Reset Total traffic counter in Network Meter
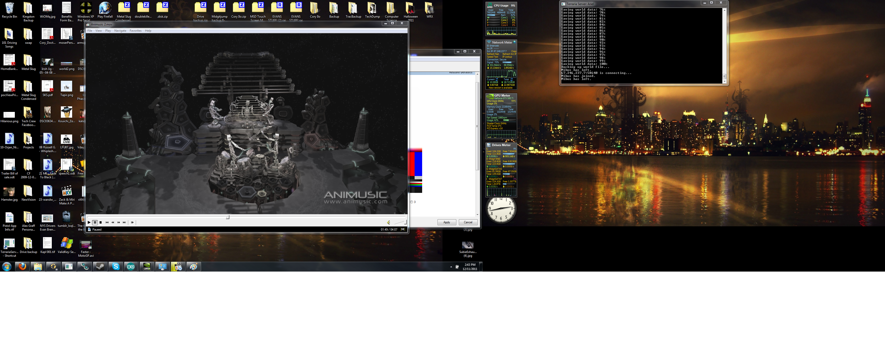Viewport: 885px width, 348px height. point(512,79)
